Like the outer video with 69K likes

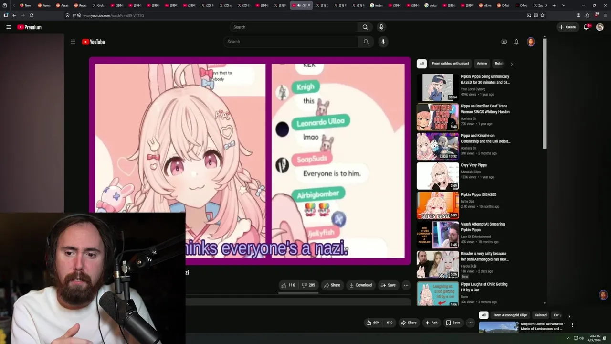[x=373, y=322]
